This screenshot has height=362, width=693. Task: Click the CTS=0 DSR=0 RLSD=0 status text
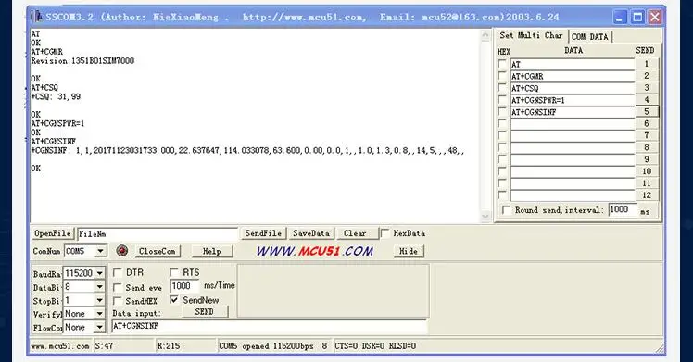tap(375, 346)
